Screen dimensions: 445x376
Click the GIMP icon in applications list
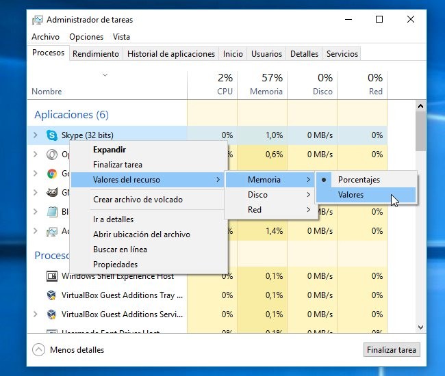point(52,193)
